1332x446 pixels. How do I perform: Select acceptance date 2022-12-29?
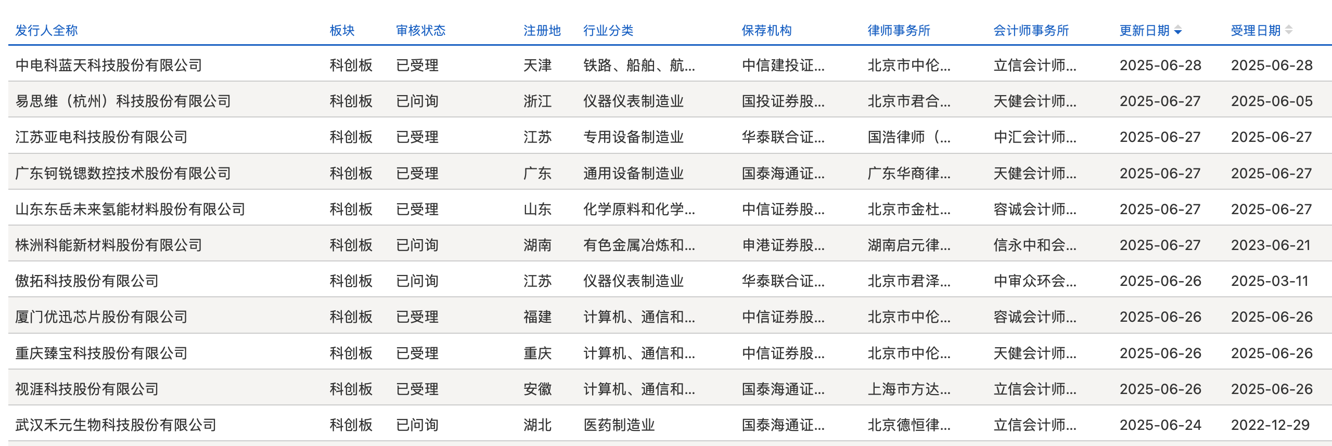[x=1270, y=425]
